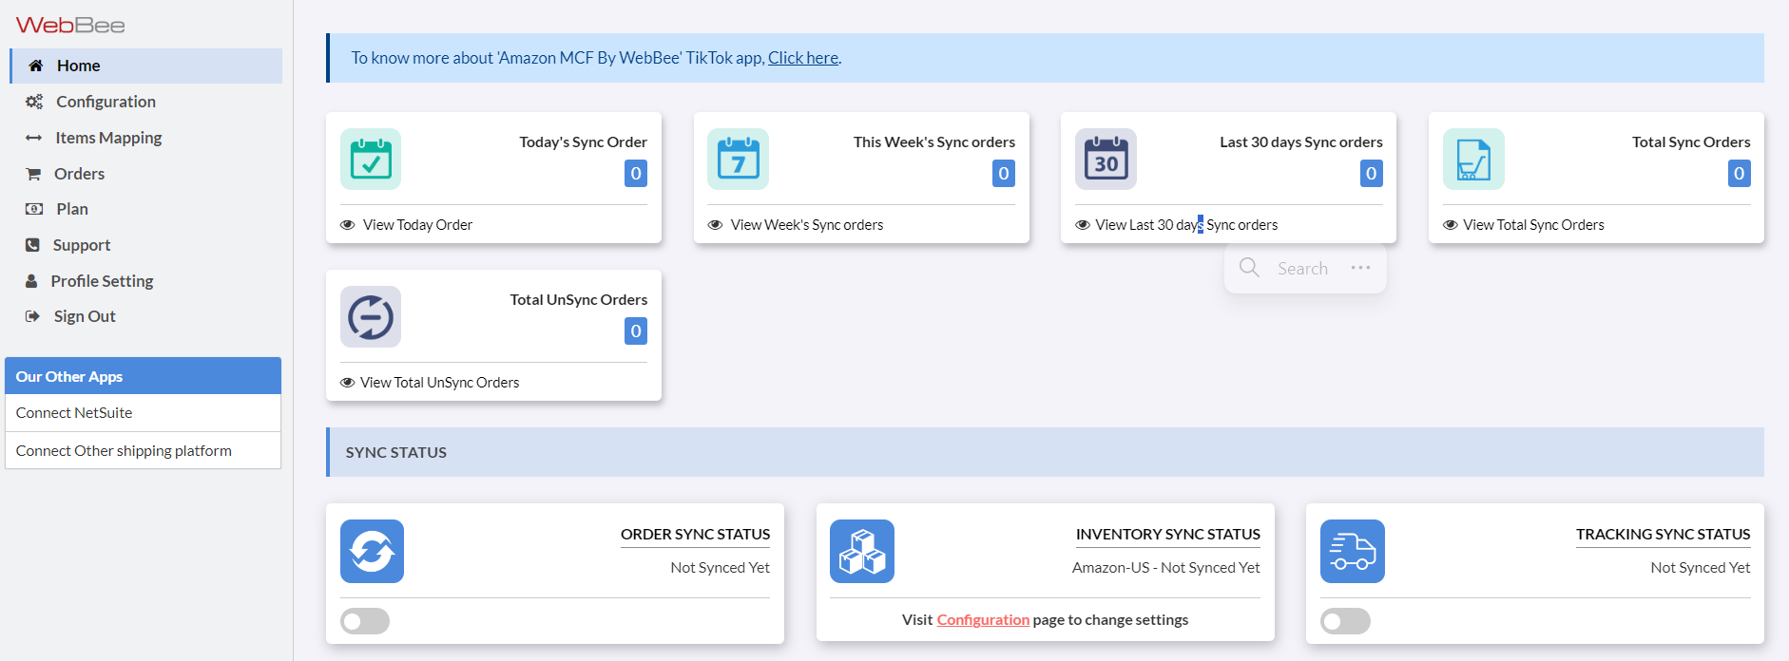The height and width of the screenshot is (661, 1789).
Task: Click the This Week's Sync orders calendar icon
Action: pyautogui.click(x=738, y=160)
